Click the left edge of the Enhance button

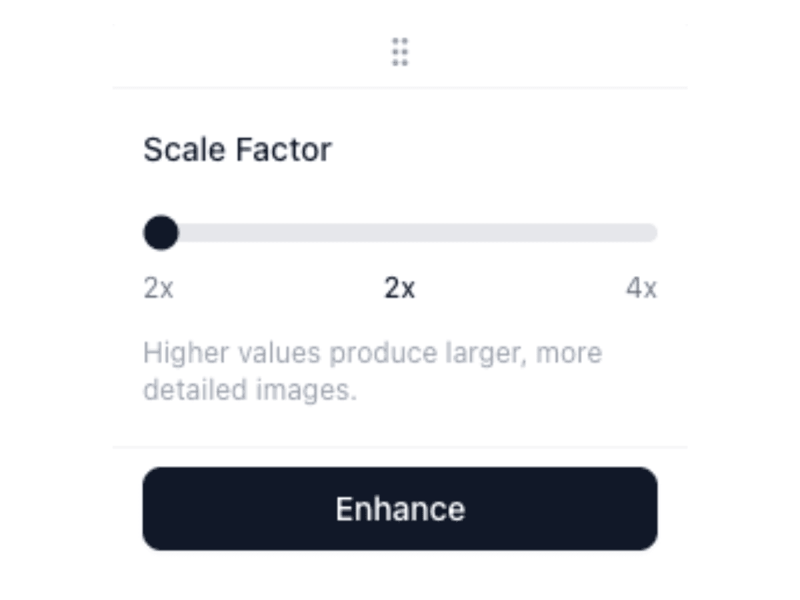(x=149, y=509)
